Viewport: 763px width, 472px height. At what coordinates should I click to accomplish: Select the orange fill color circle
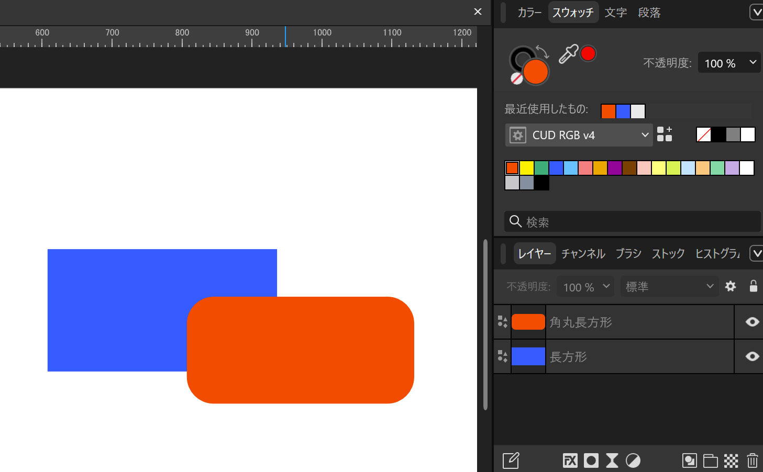coord(536,72)
